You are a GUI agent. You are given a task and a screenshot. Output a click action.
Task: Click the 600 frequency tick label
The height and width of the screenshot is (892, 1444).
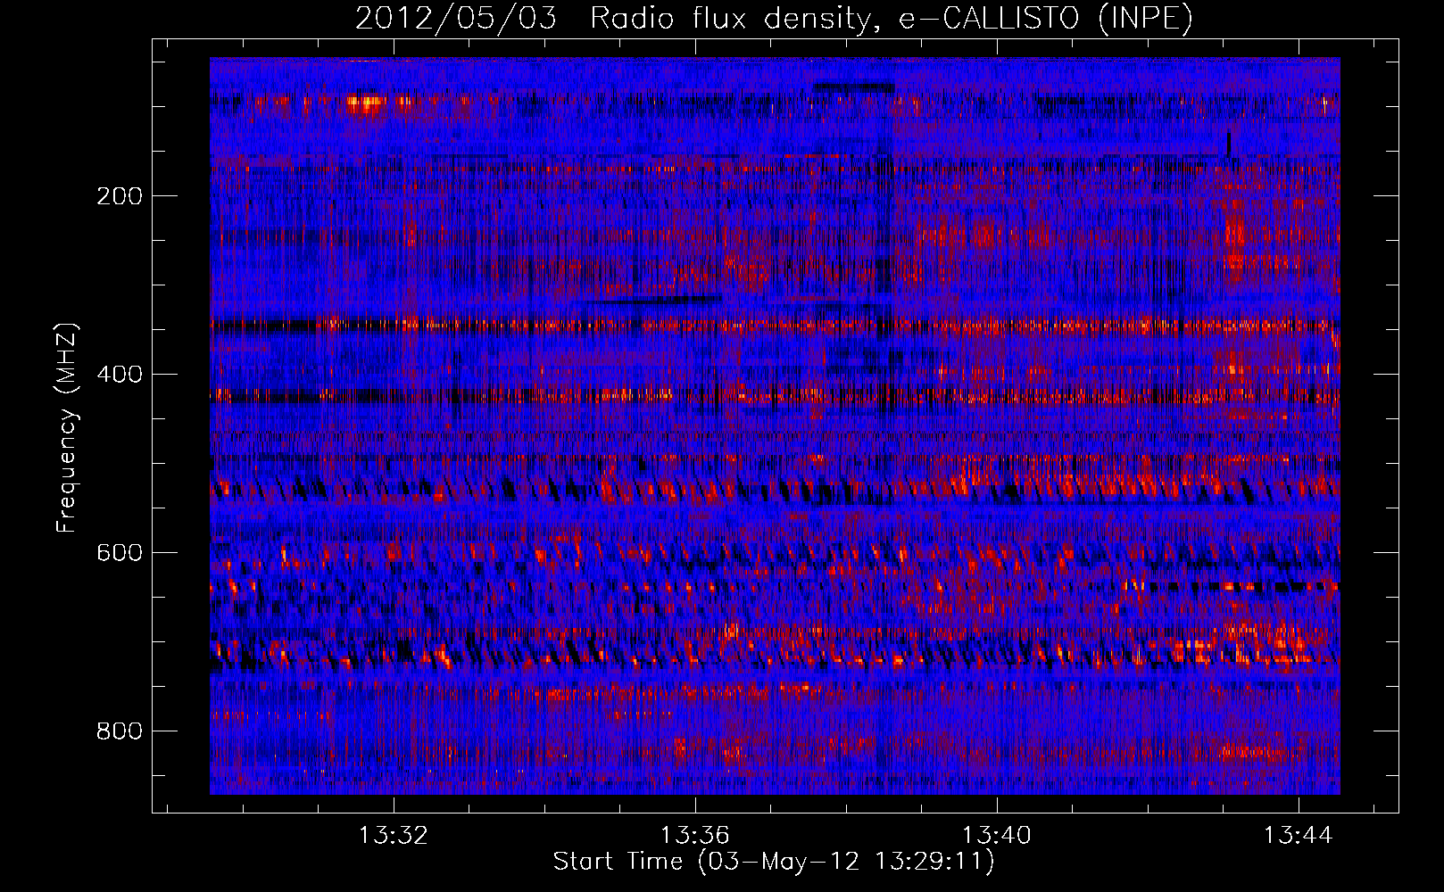120,553
